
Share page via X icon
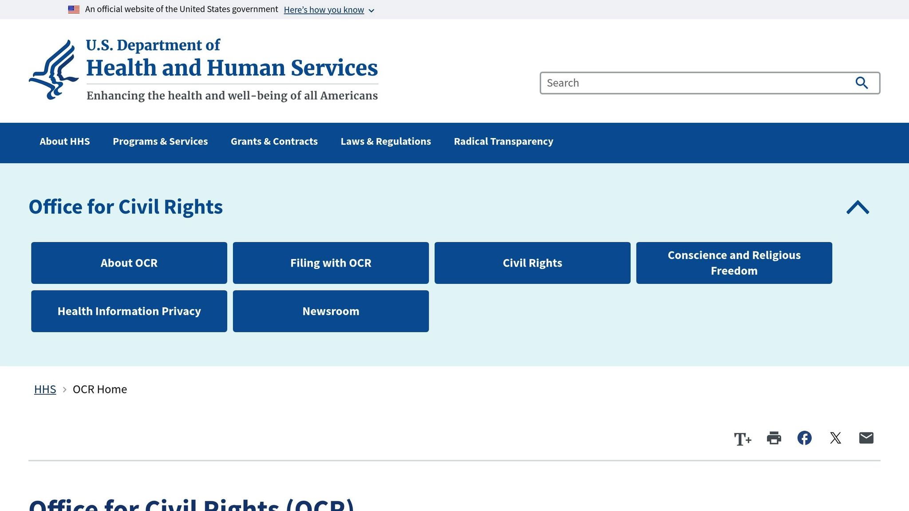click(x=835, y=438)
